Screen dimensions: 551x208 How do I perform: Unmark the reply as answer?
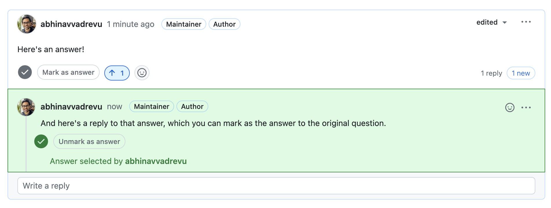pos(89,141)
